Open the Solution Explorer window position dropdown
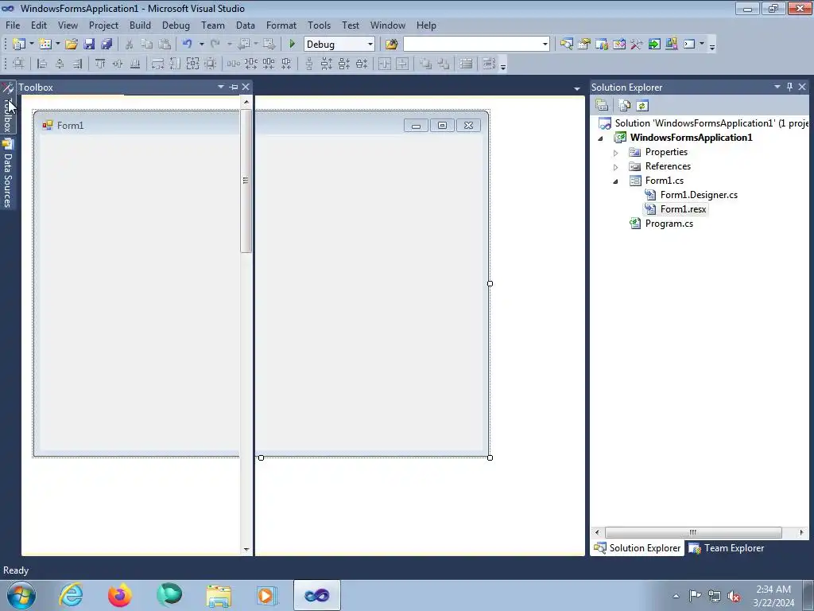The width and height of the screenshot is (814, 611). coord(777,87)
